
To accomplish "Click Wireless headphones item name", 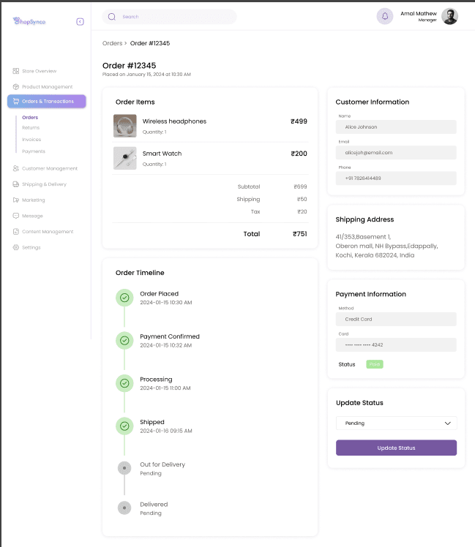I will (x=174, y=121).
